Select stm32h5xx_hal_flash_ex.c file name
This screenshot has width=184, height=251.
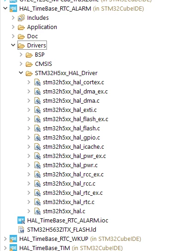[x=75, y=119]
